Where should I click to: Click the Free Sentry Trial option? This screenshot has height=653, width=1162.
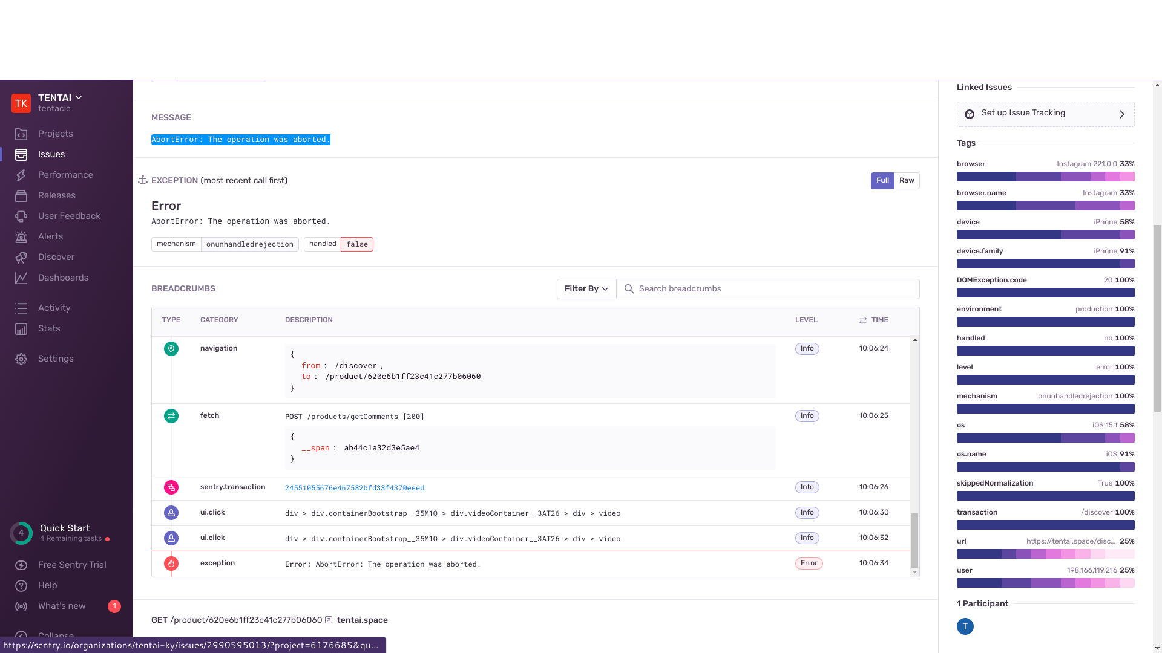point(70,565)
